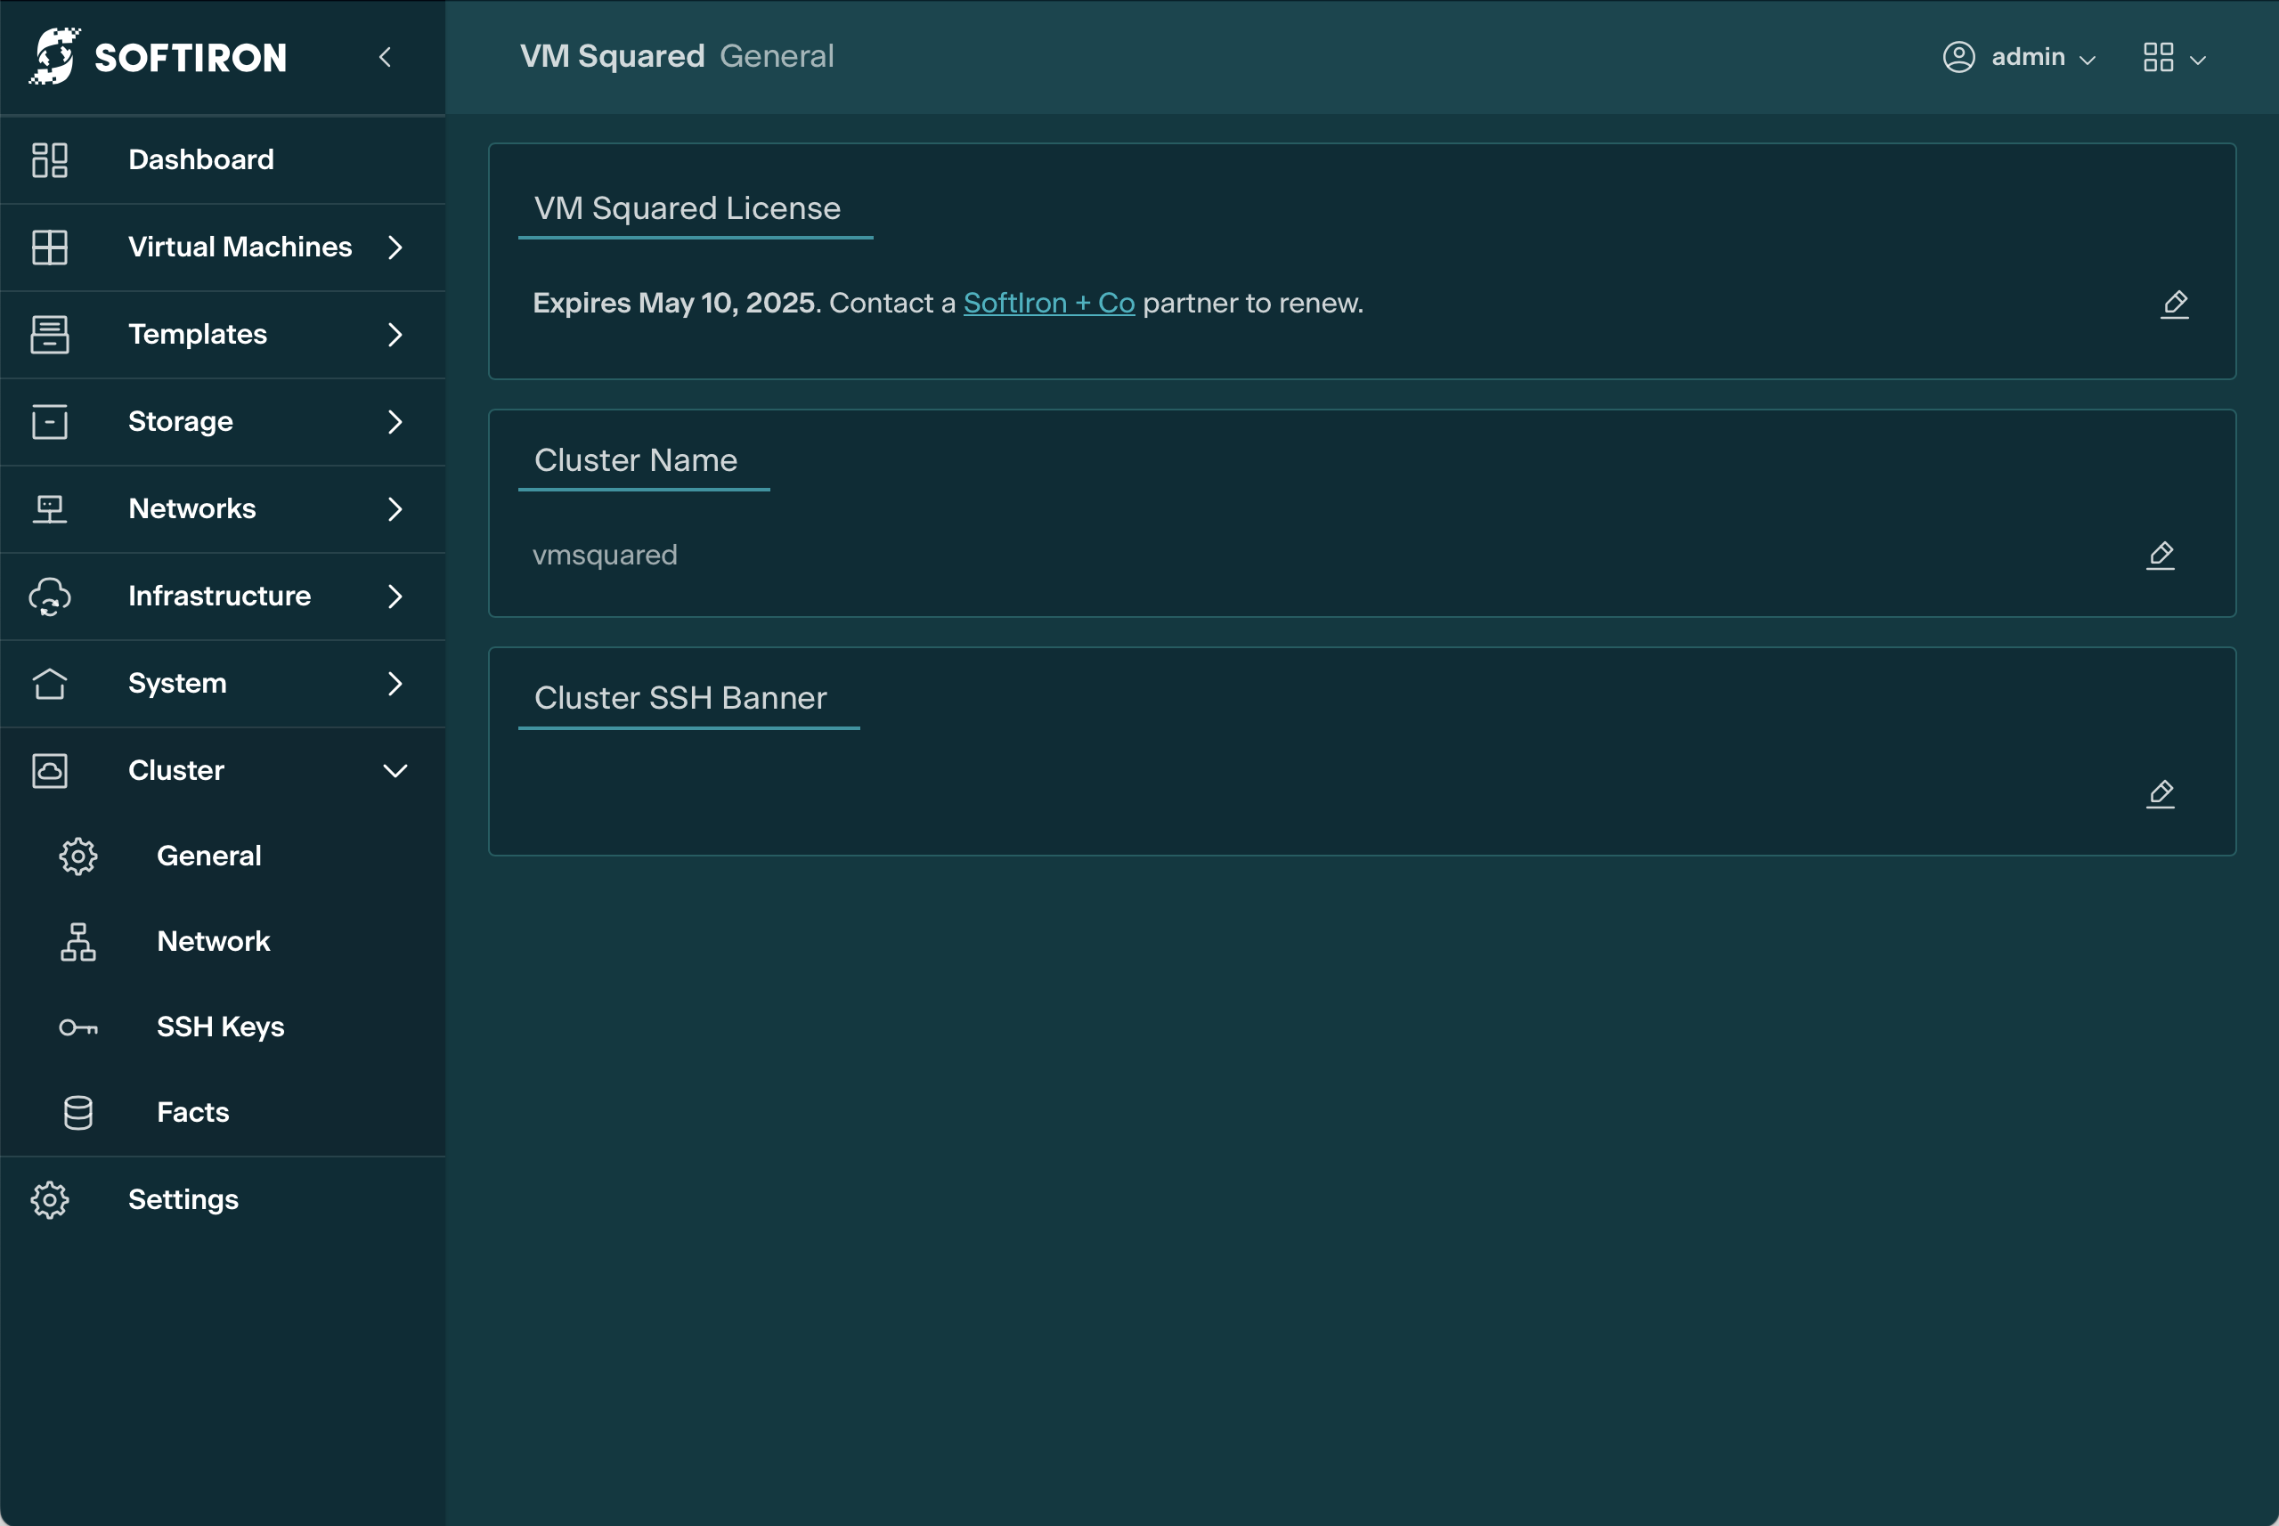Viewport: 2279px width, 1526px height.
Task: Click the SSH Keys key icon
Action: (77, 1027)
